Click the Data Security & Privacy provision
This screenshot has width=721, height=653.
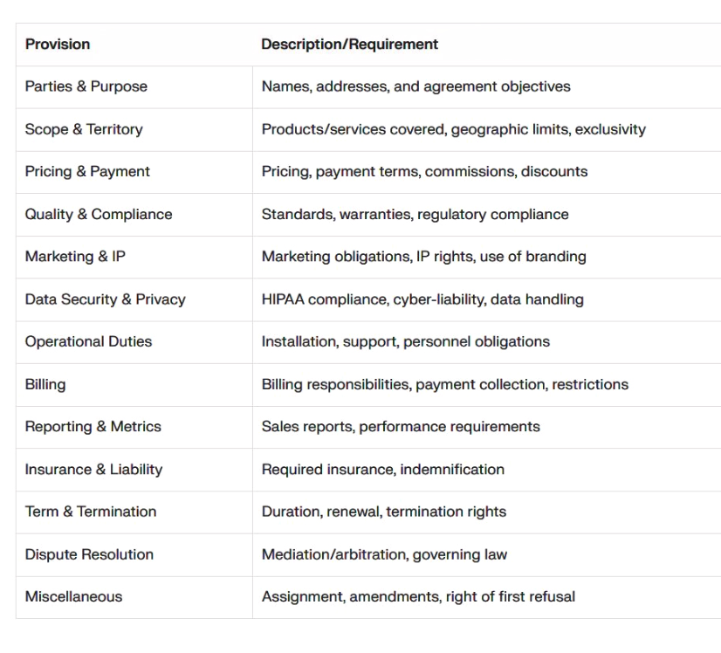point(105,299)
